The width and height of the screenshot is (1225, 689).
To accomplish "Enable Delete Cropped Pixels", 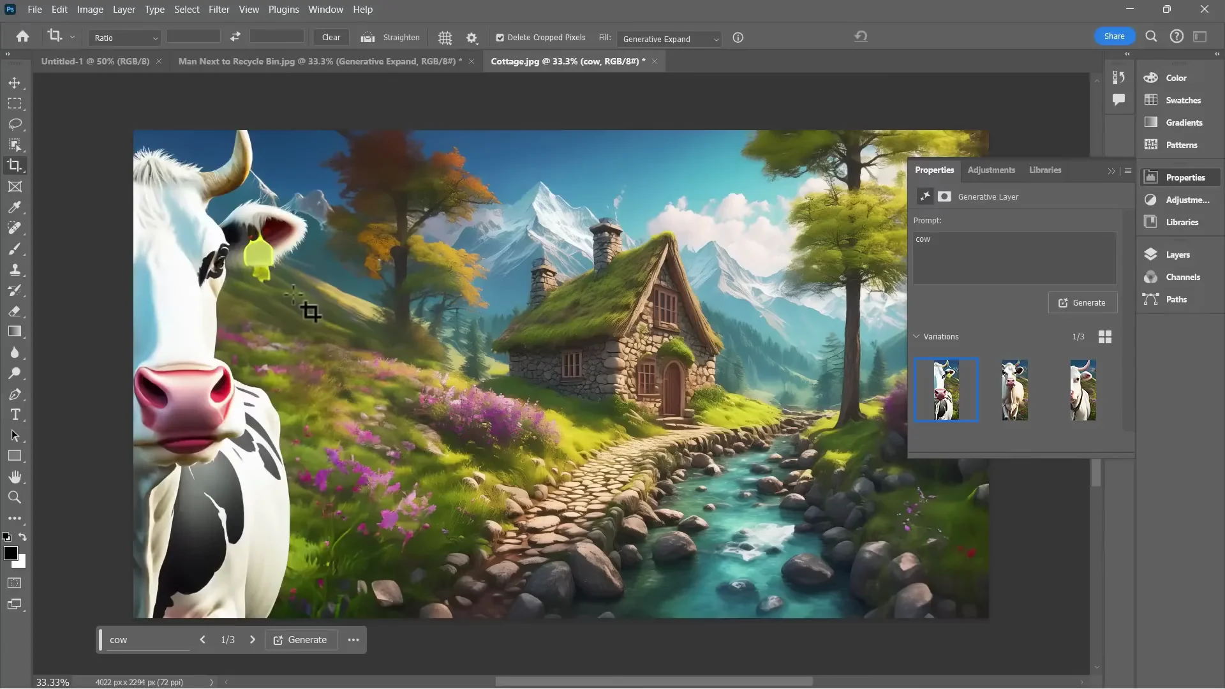I will pos(501,38).
